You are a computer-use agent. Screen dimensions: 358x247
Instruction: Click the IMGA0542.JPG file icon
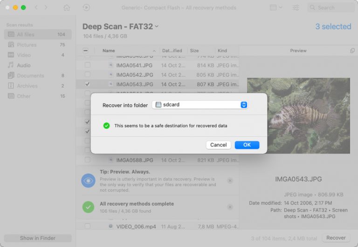111,74
